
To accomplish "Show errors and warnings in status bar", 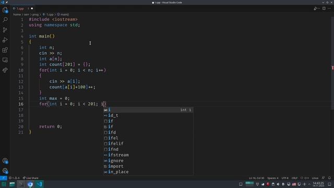I will [14, 178].
